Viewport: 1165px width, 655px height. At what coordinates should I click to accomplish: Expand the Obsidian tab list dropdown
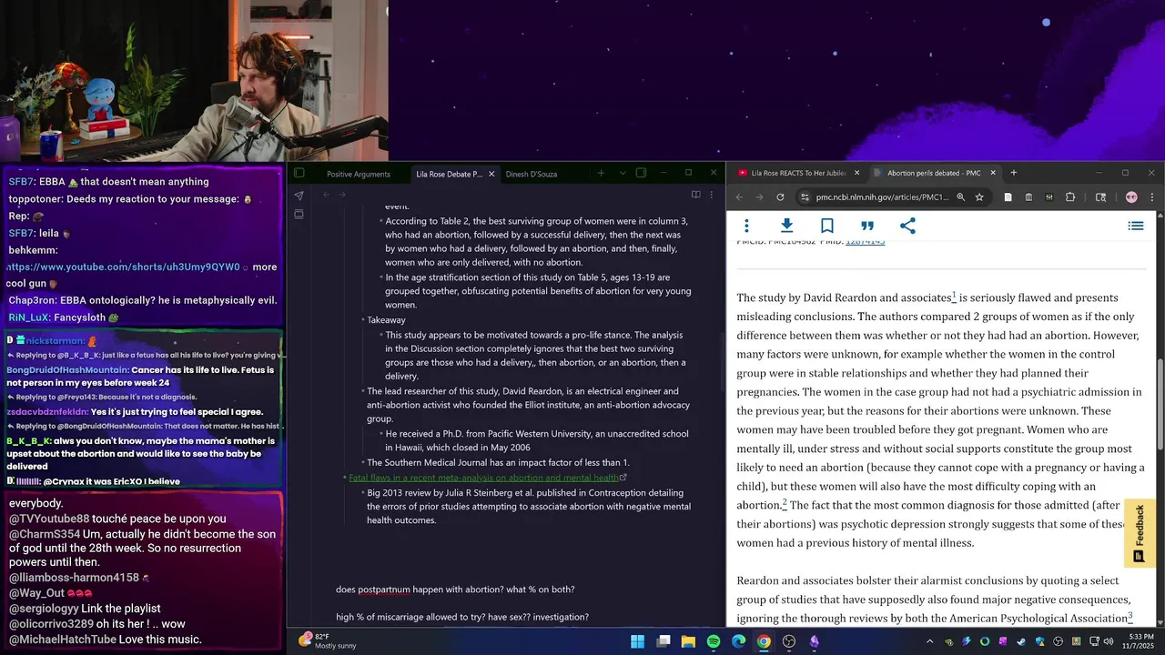click(623, 173)
